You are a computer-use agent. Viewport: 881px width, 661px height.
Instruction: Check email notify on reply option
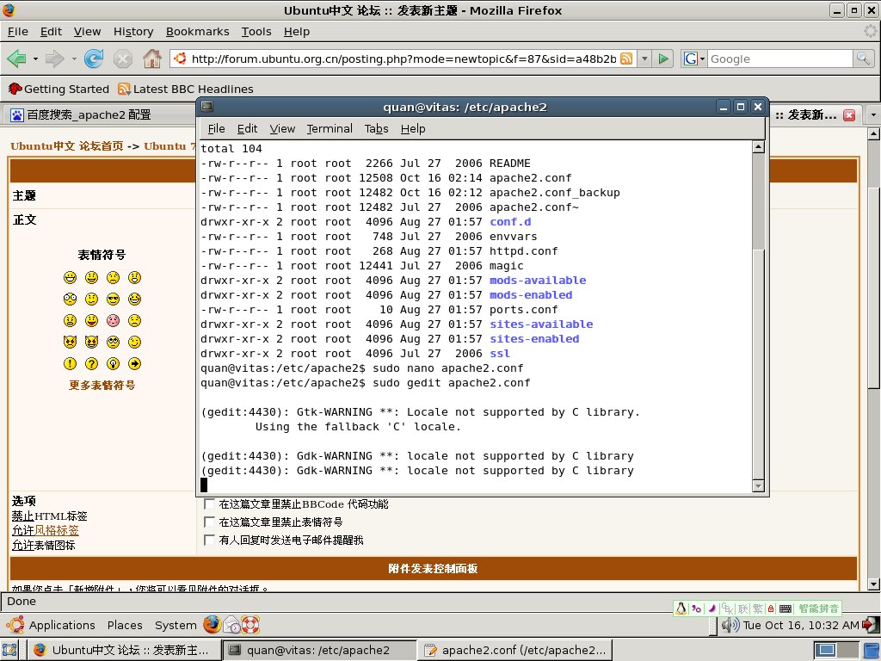pyautogui.click(x=209, y=540)
